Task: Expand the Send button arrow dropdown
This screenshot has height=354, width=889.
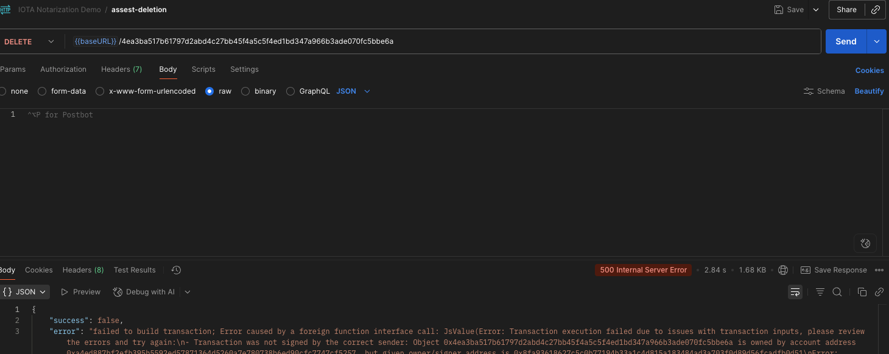Action: tap(876, 41)
